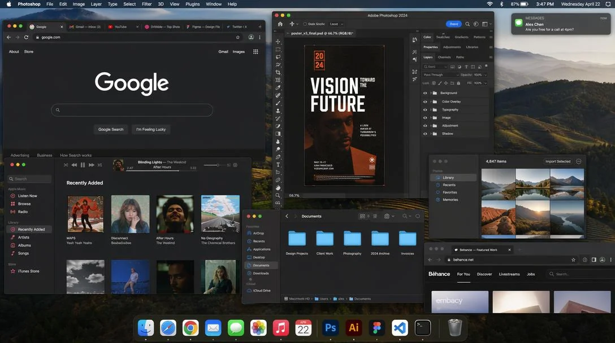Open the Pass Through blend mode dropdown
This screenshot has height=343, width=615.
tap(441, 75)
